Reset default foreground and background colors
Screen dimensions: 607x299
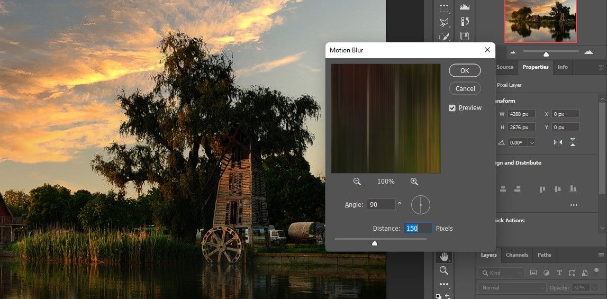click(x=439, y=296)
